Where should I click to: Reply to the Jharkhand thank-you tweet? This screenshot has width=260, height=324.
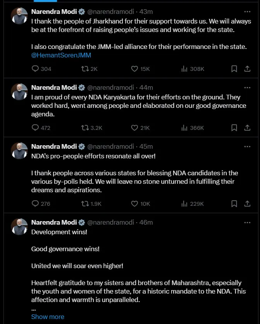pyautogui.click(x=35, y=69)
